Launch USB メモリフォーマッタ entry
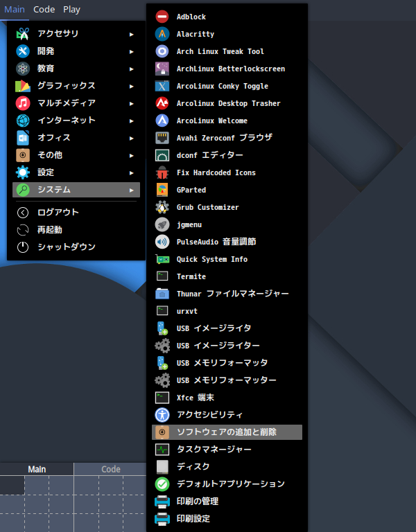416x532 pixels. [x=227, y=363]
